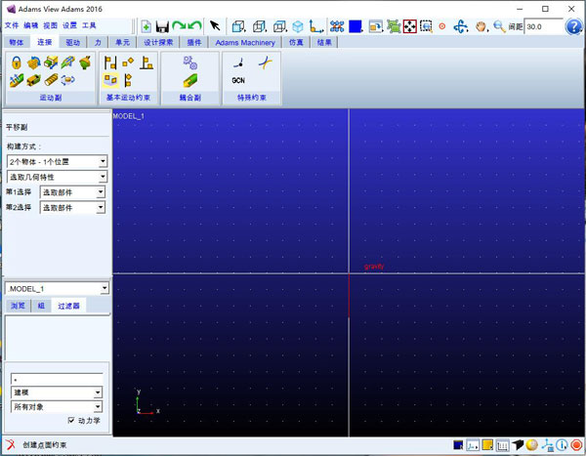Open the 第2选择 选取部件 dropdown
Viewport: 586px width, 456px height.
[x=72, y=207]
